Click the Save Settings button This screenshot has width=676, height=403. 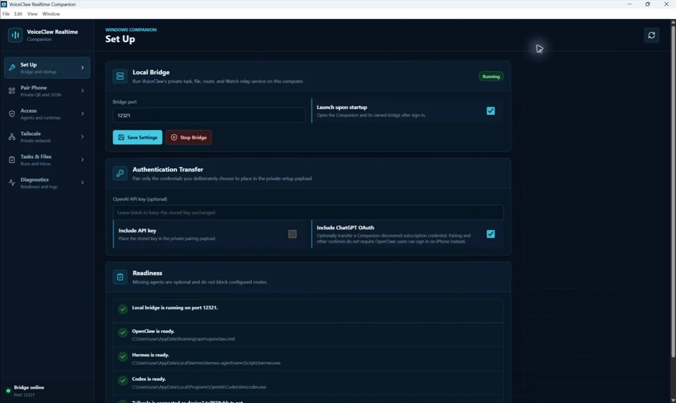tap(137, 137)
